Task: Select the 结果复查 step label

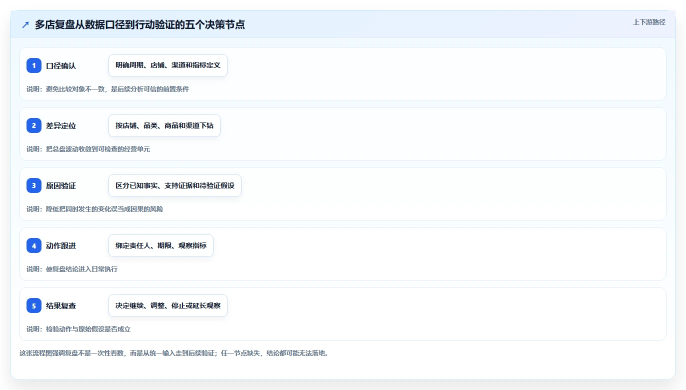Action: pyautogui.click(x=61, y=305)
